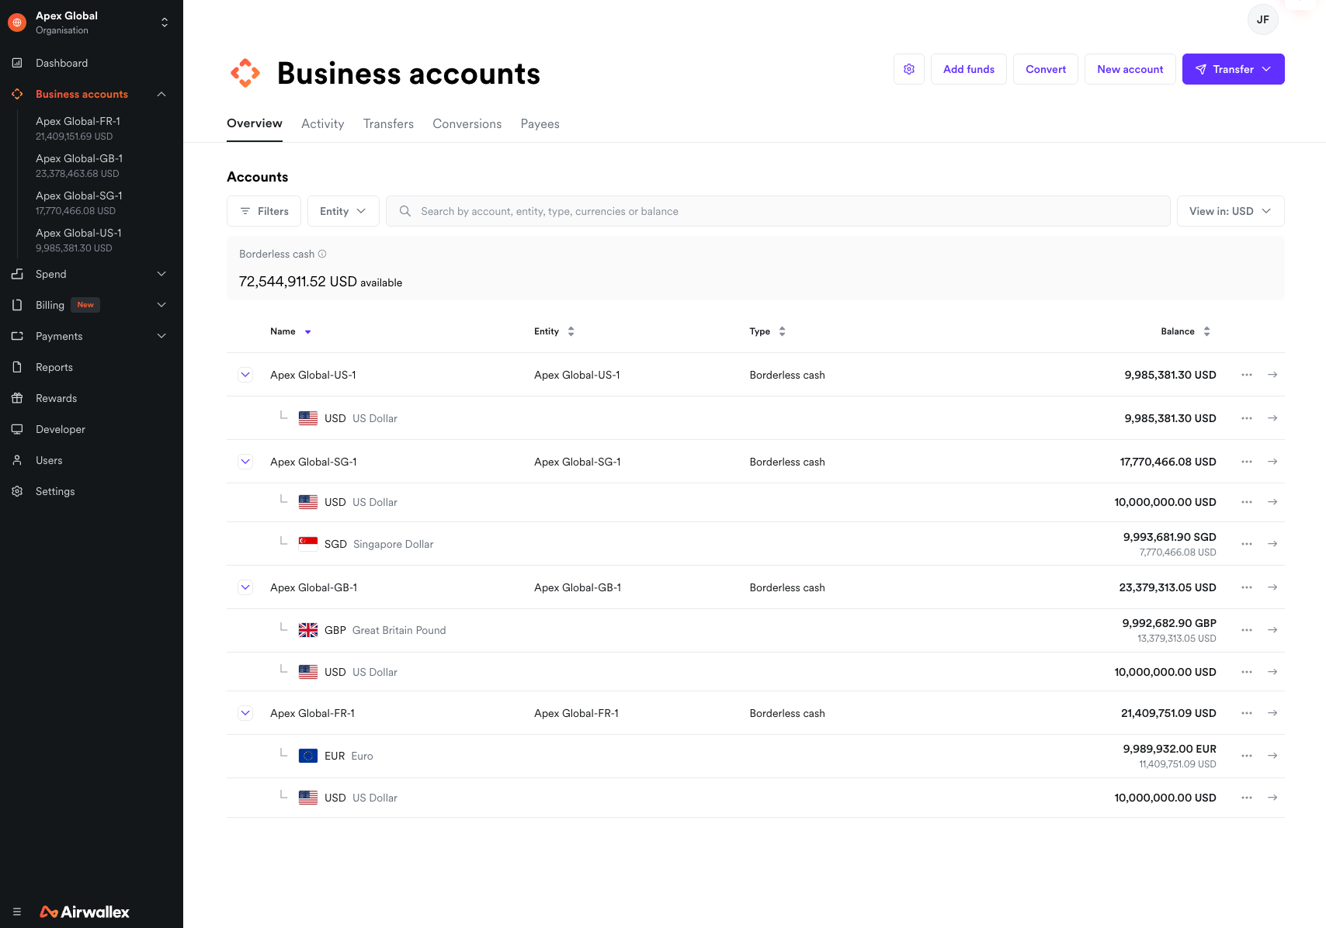
Task: Click the Airwallex logo
Action: [x=85, y=912]
